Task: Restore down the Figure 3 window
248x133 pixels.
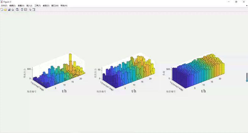Action: (236, 2)
